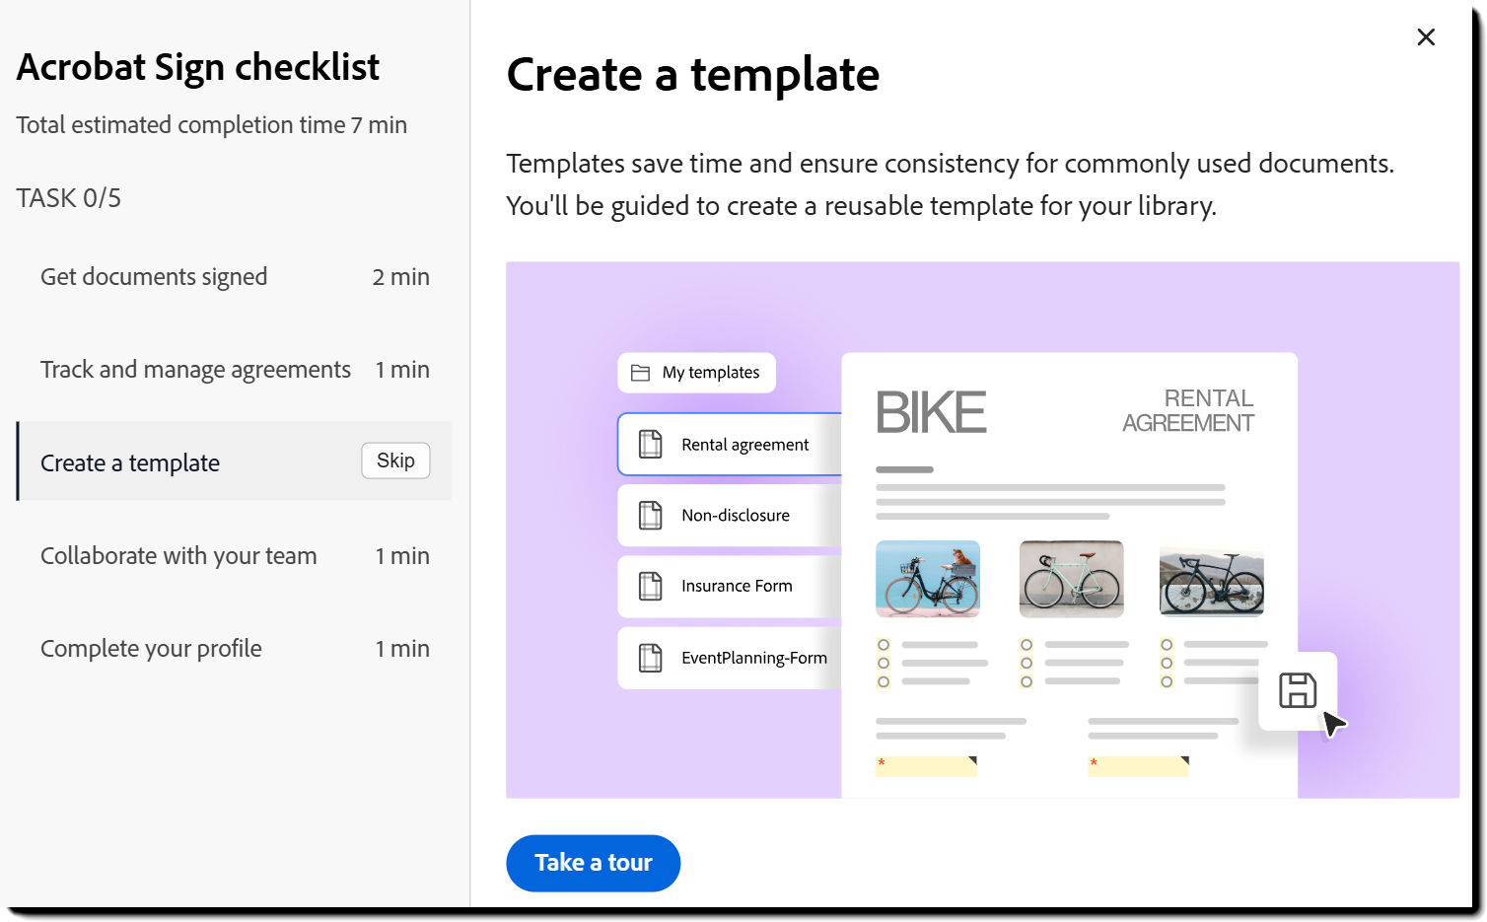Click the mouse cursor arrow beside the save icon
Viewport: 1487px width, 922px height.
click(1333, 727)
